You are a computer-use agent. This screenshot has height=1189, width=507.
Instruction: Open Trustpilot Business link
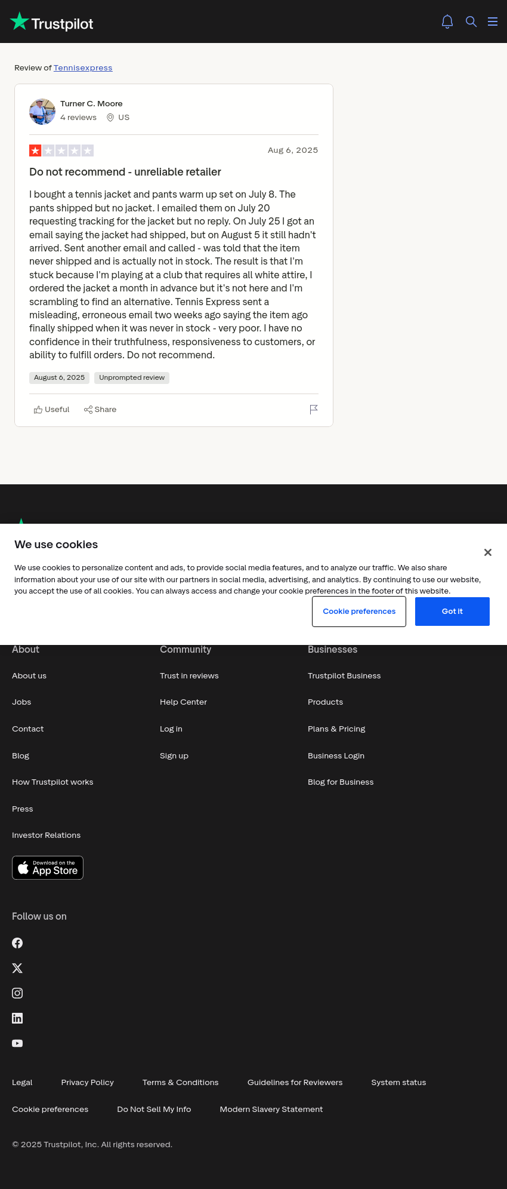click(344, 676)
